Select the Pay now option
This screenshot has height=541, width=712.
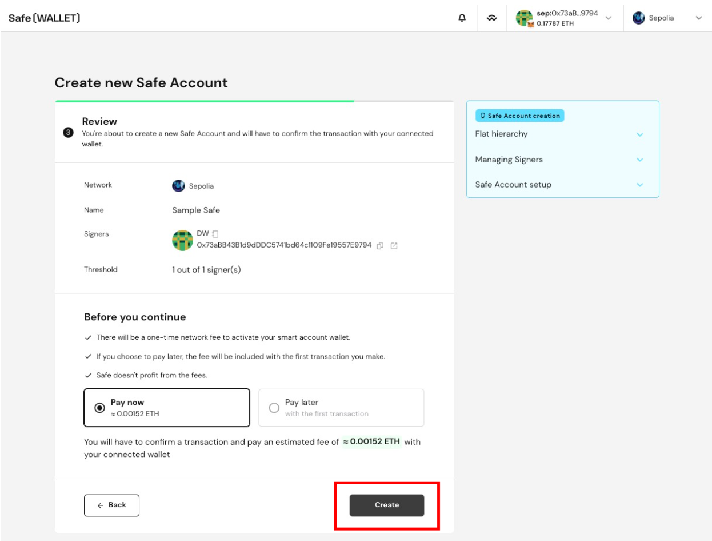click(167, 408)
